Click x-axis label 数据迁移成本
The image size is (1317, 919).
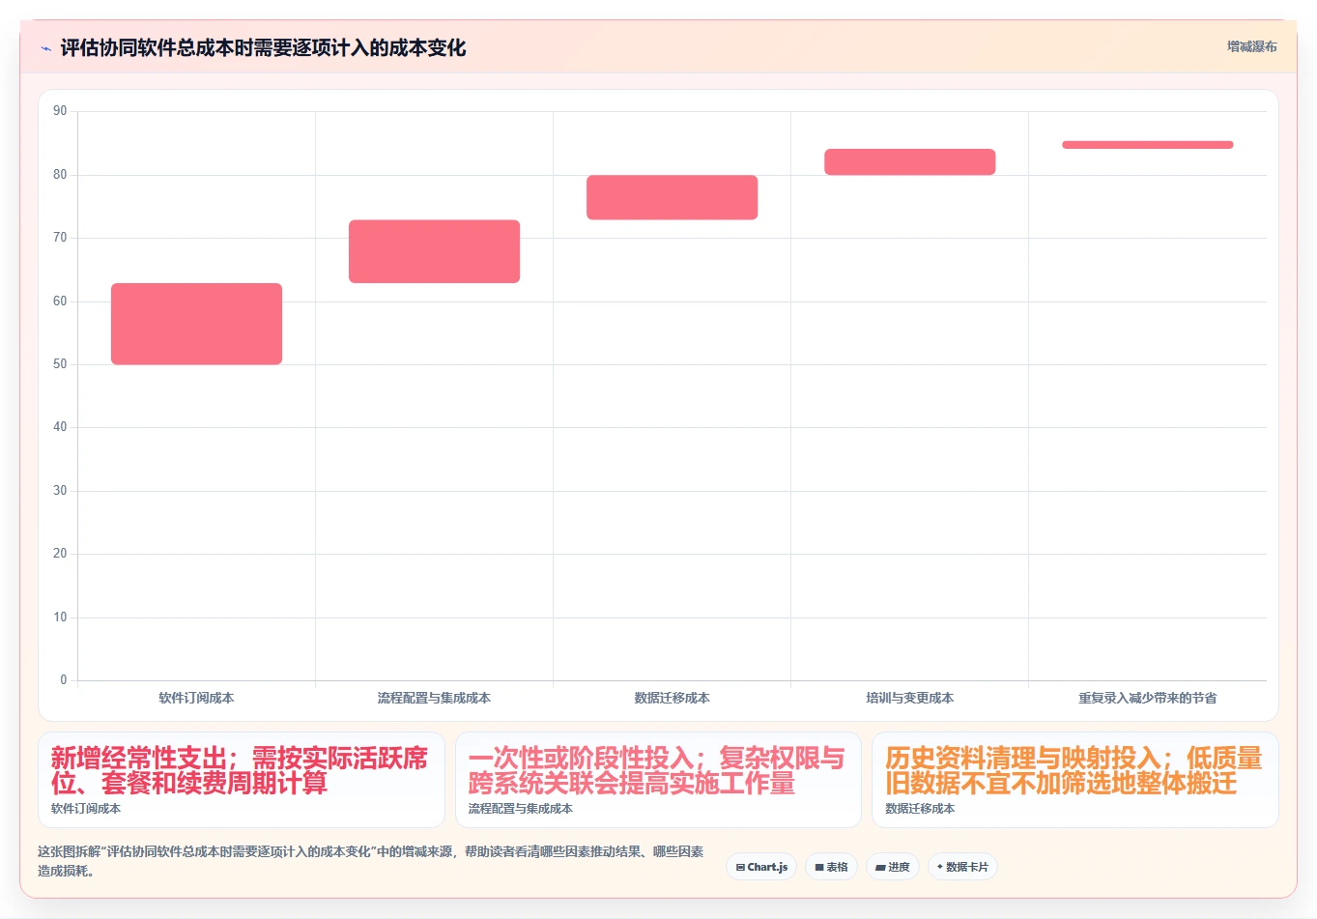click(x=672, y=698)
